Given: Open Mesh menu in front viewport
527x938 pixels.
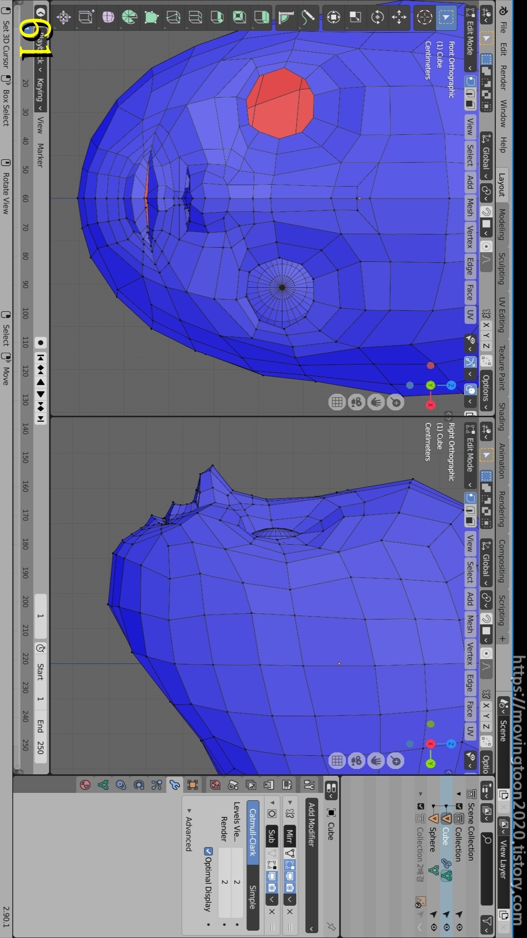Looking at the screenshot, I should (x=470, y=207).
